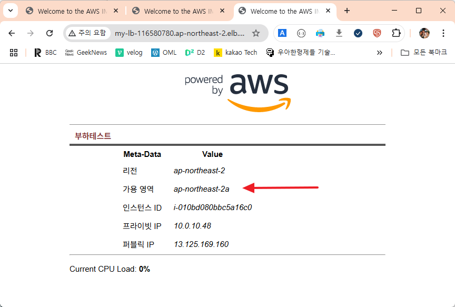Click the address bar URL text
Screen dimensions: 455x307
(180, 33)
